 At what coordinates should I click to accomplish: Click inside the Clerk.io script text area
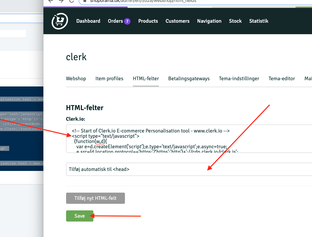coord(189,139)
